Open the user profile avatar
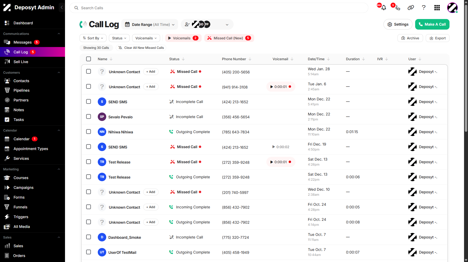 tap(452, 8)
